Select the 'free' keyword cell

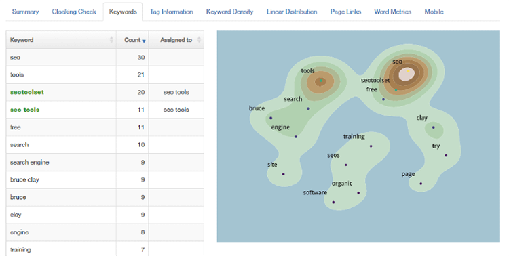(x=61, y=127)
